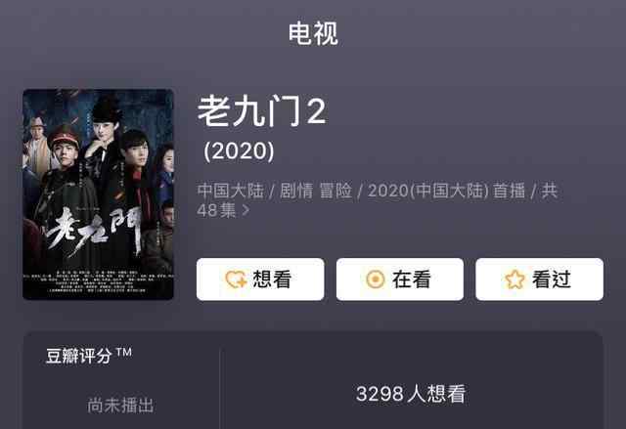Click the 豆瓣评分 label
Image resolution: width=626 pixels, height=429 pixels.
[x=78, y=356]
